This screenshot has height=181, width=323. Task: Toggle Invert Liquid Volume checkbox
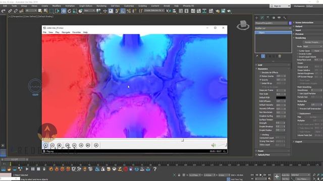(x=298, y=57)
